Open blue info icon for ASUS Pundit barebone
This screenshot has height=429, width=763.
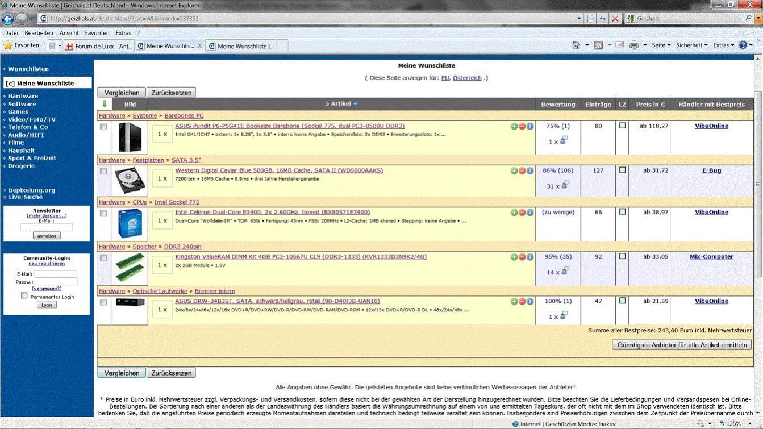pos(530,126)
